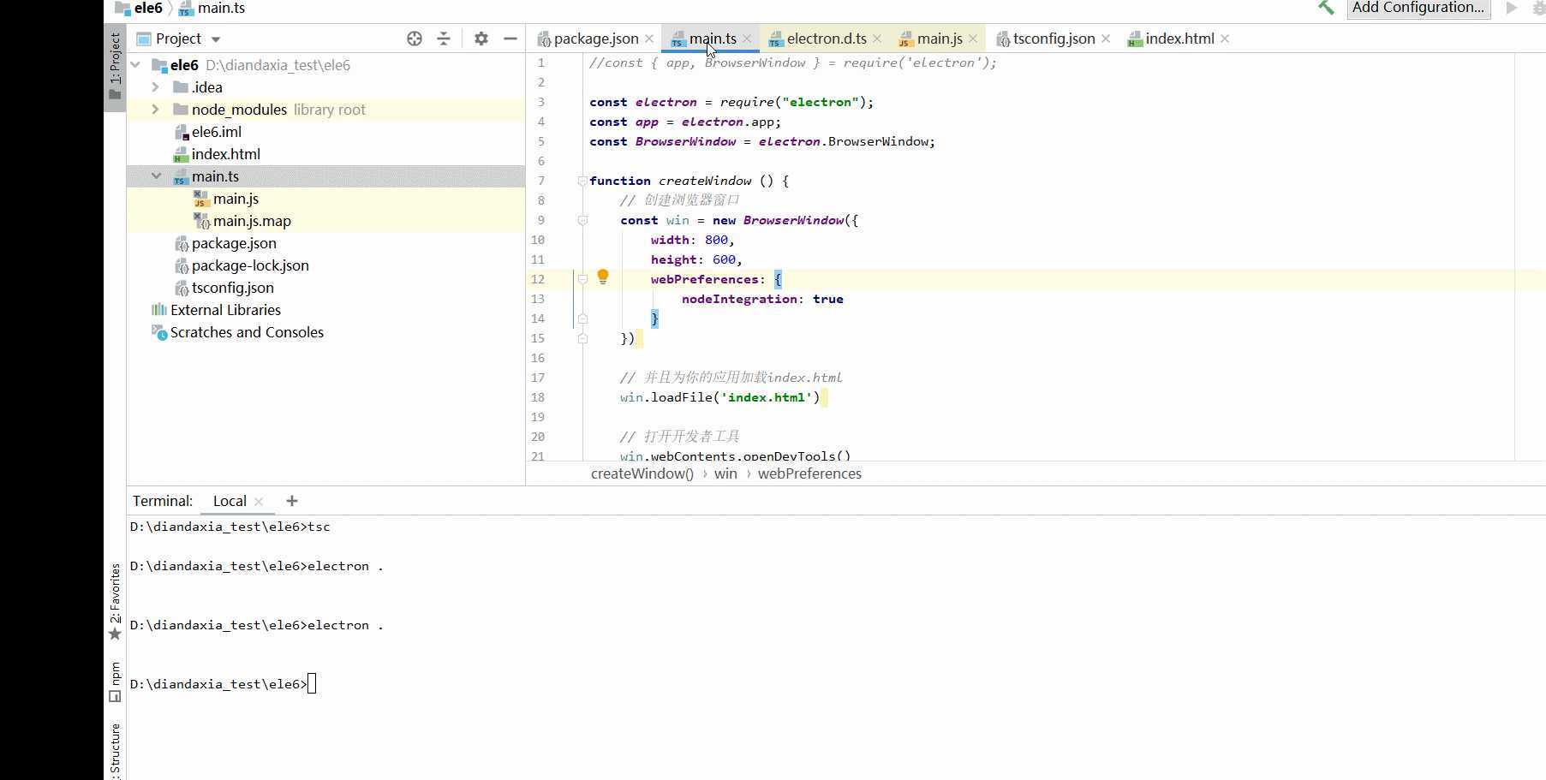Image resolution: width=1546 pixels, height=780 pixels.
Task: Click the height value 600
Action: tap(724, 259)
